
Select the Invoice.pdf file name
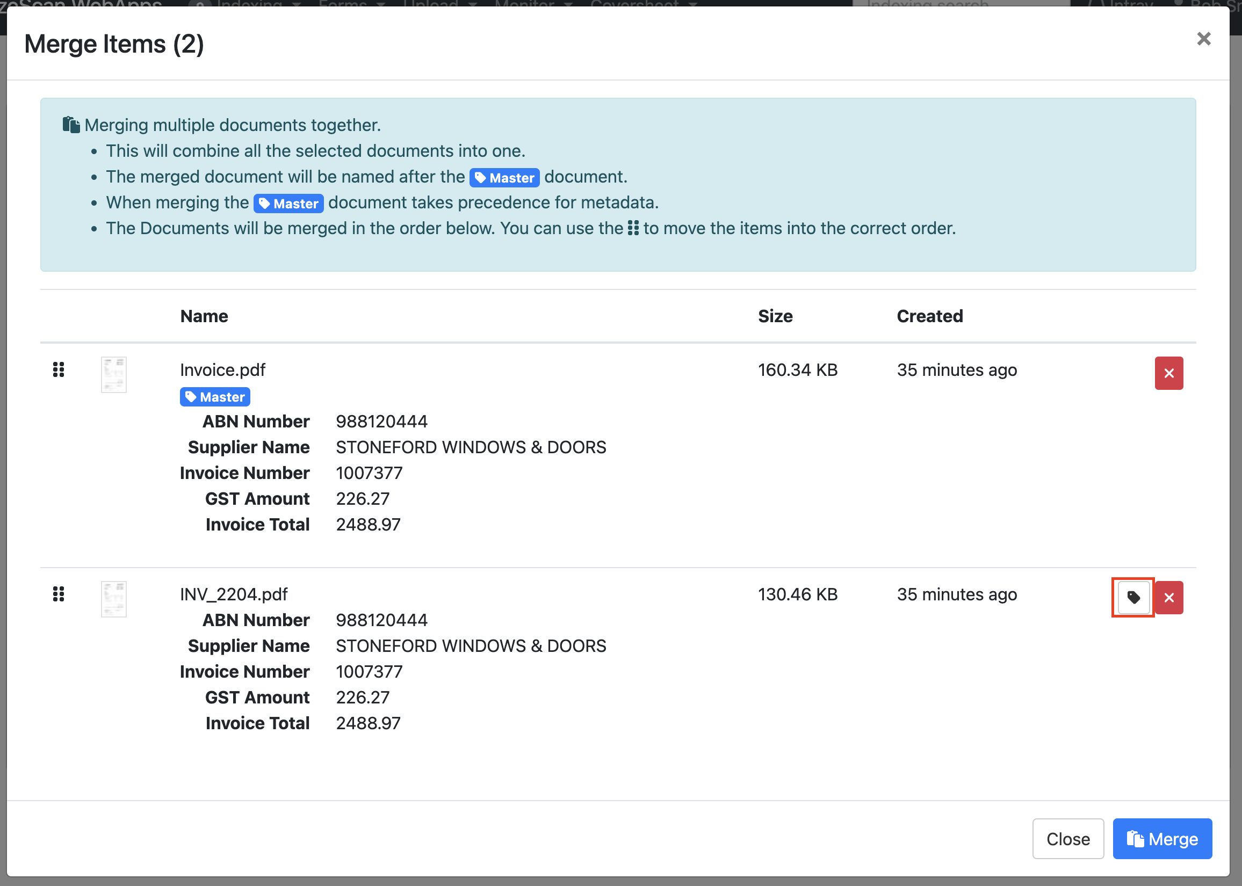point(222,370)
